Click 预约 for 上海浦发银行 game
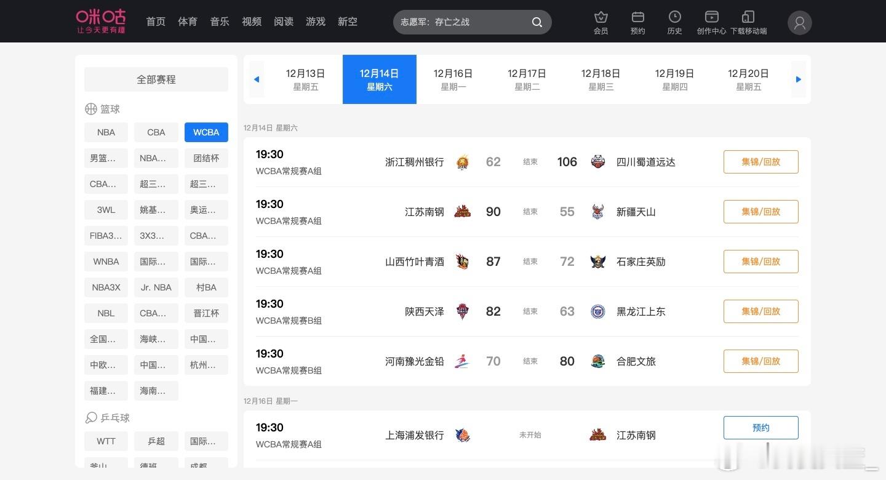 coord(761,428)
